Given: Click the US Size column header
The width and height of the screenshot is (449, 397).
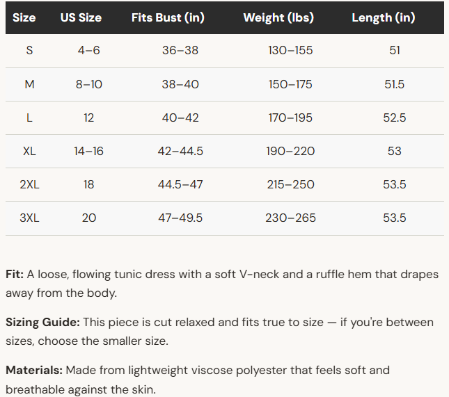Looking at the screenshot, I should click(81, 18).
